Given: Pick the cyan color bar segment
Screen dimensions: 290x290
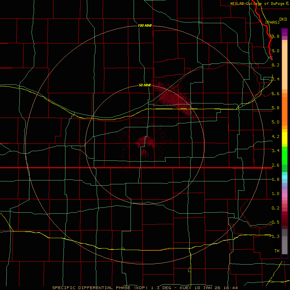Looking at the screenshot, I should tap(285, 177).
